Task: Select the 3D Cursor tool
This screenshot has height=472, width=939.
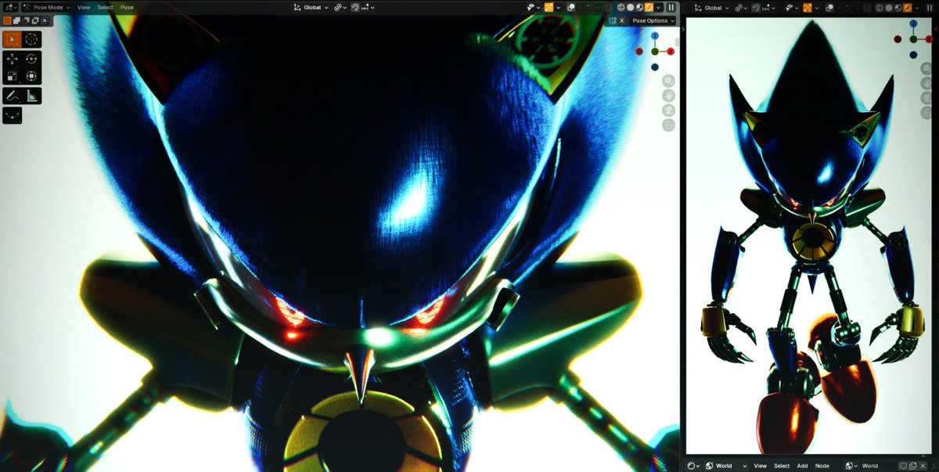Action: point(31,39)
